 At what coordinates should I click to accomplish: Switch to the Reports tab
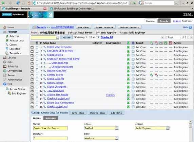point(164,21)
